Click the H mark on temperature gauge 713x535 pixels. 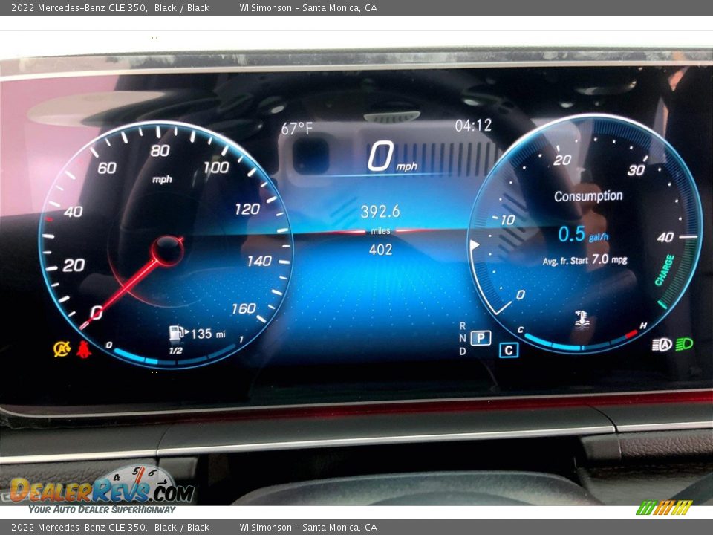pos(643,325)
